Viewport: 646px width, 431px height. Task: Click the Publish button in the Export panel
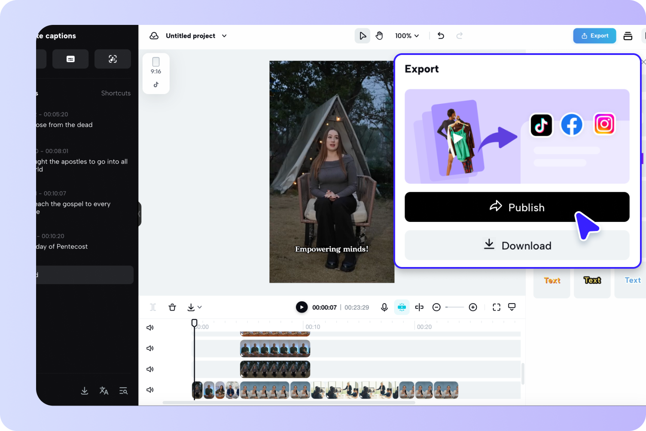click(x=517, y=207)
